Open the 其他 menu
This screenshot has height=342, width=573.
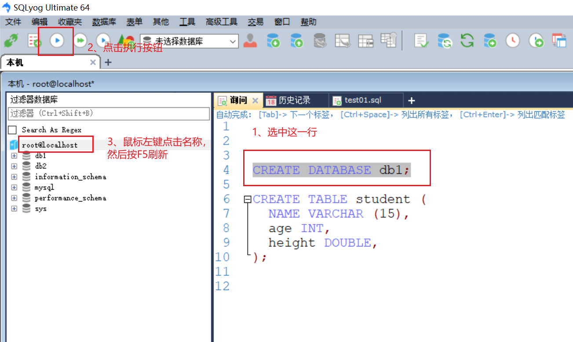point(161,22)
